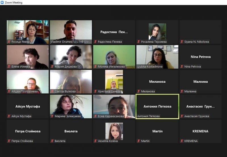
Task: Click muted mic icon beside Nina Petrova
Action: tap(182, 67)
